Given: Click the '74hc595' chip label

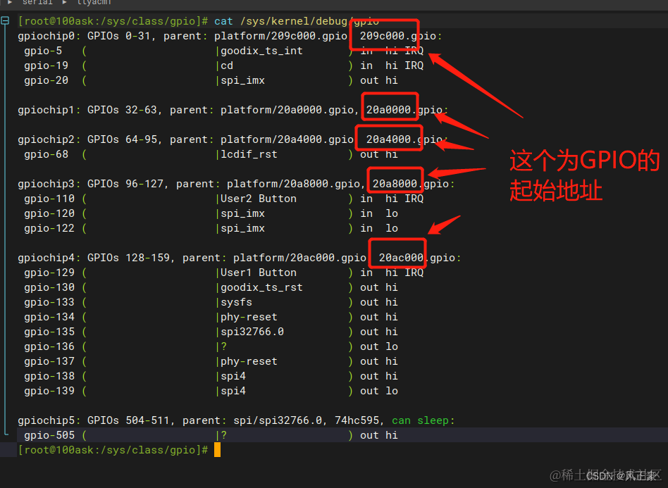Looking at the screenshot, I should coord(357,420).
